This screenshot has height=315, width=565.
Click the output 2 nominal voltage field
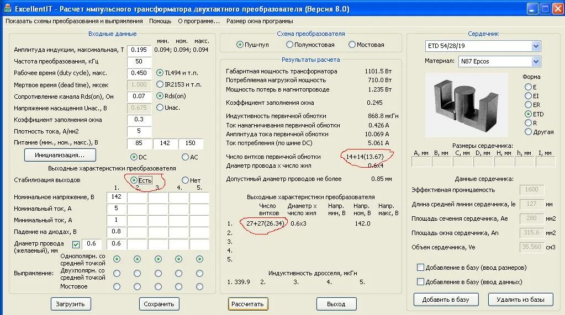click(x=138, y=197)
